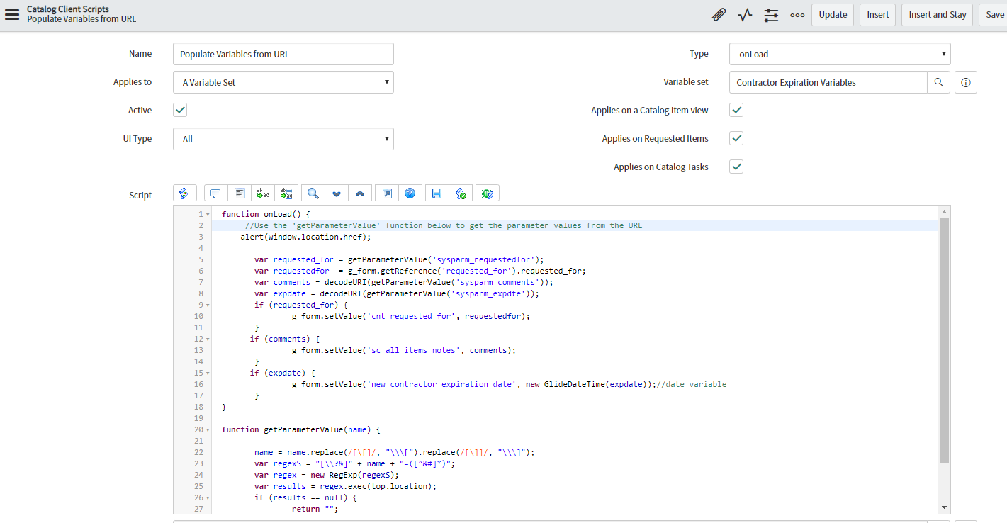Disable Applies on Requested Items
The image size is (1007, 523).
pyautogui.click(x=736, y=138)
